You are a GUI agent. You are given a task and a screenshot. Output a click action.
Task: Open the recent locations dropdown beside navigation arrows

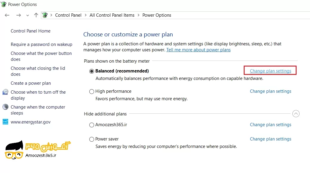click(x=27, y=15)
